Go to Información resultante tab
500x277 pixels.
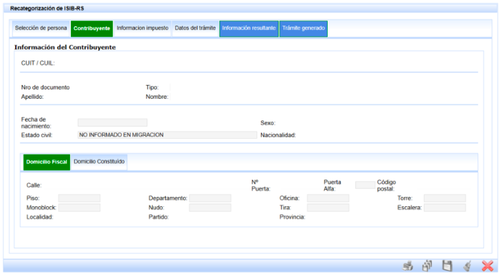click(249, 29)
